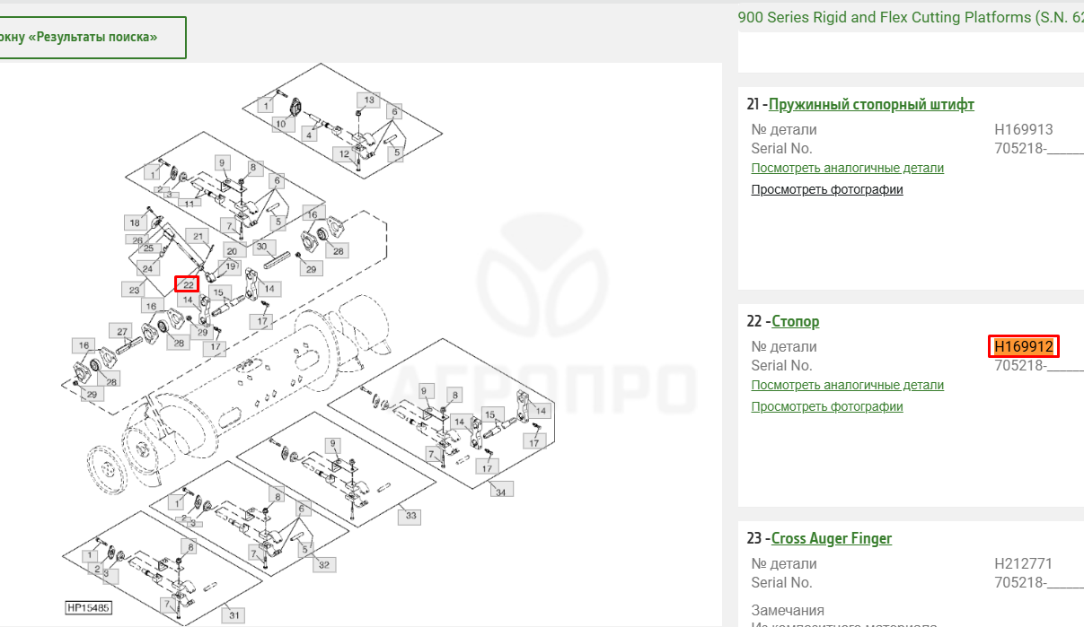Click callout 13 in the diagram
This screenshot has width=1084, height=627.
click(x=368, y=99)
